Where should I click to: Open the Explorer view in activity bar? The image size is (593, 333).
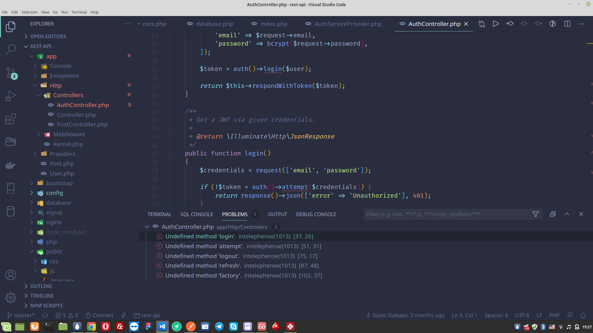pos(11,27)
